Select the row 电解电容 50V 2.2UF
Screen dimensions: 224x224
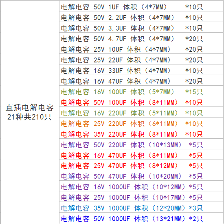[142, 17]
